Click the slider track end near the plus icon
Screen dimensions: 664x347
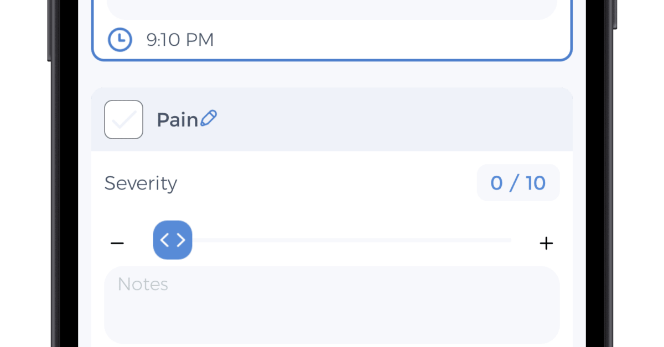506,240
